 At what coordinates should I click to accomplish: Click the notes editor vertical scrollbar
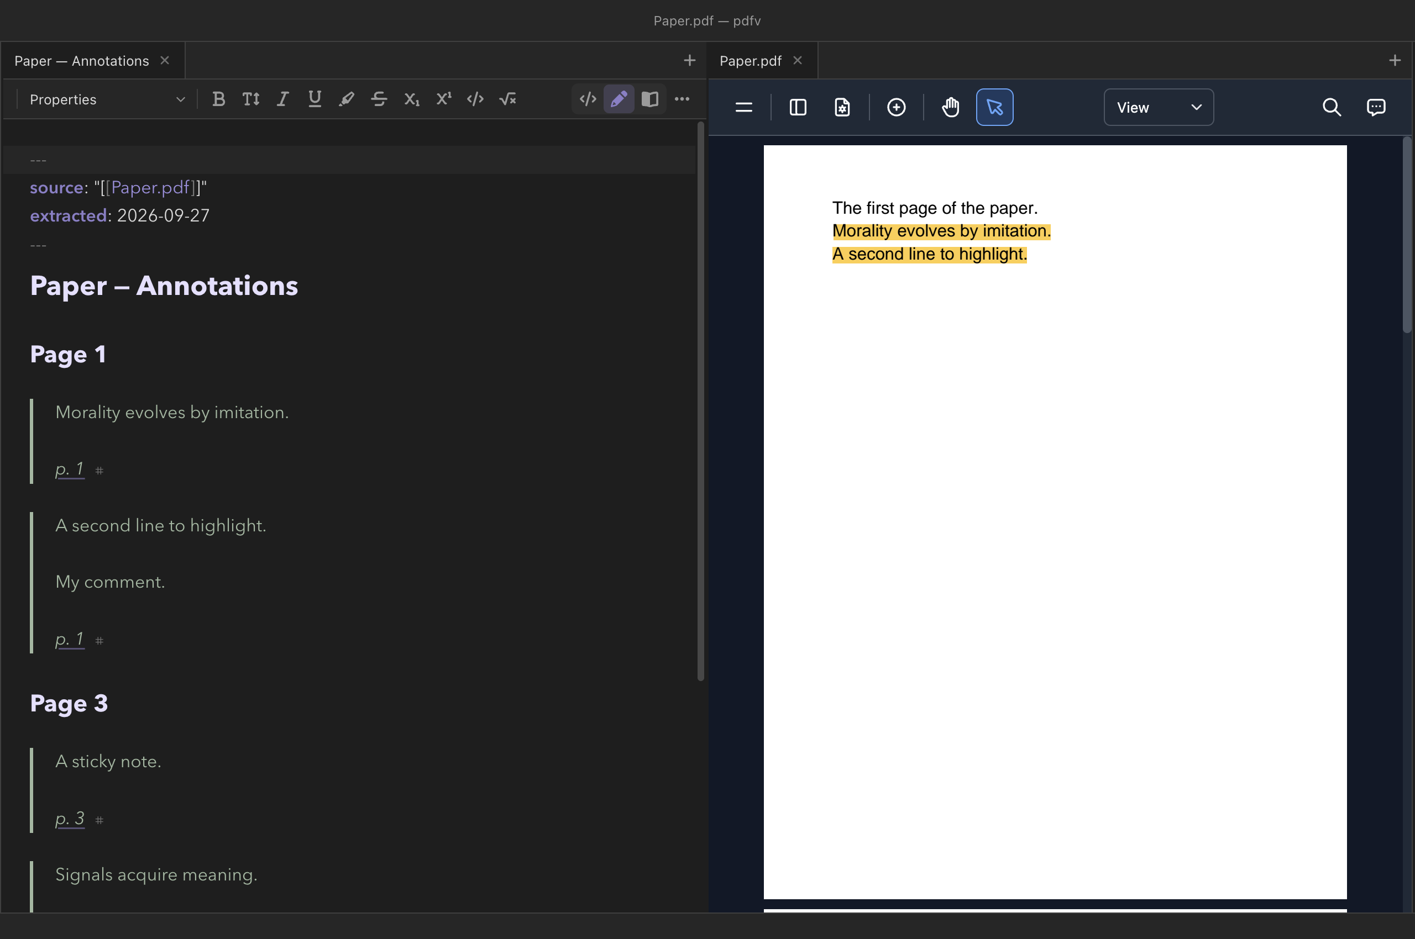(701, 401)
